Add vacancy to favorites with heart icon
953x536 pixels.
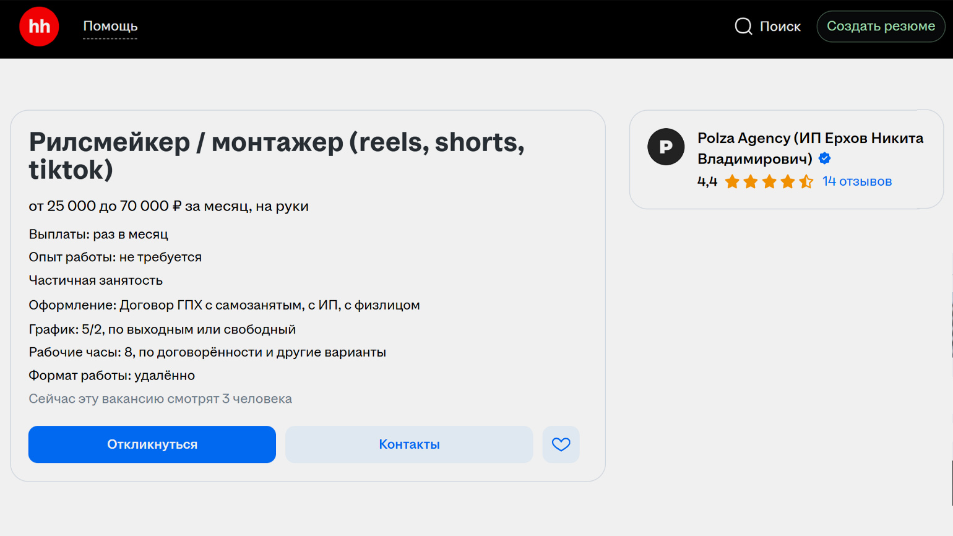561,444
